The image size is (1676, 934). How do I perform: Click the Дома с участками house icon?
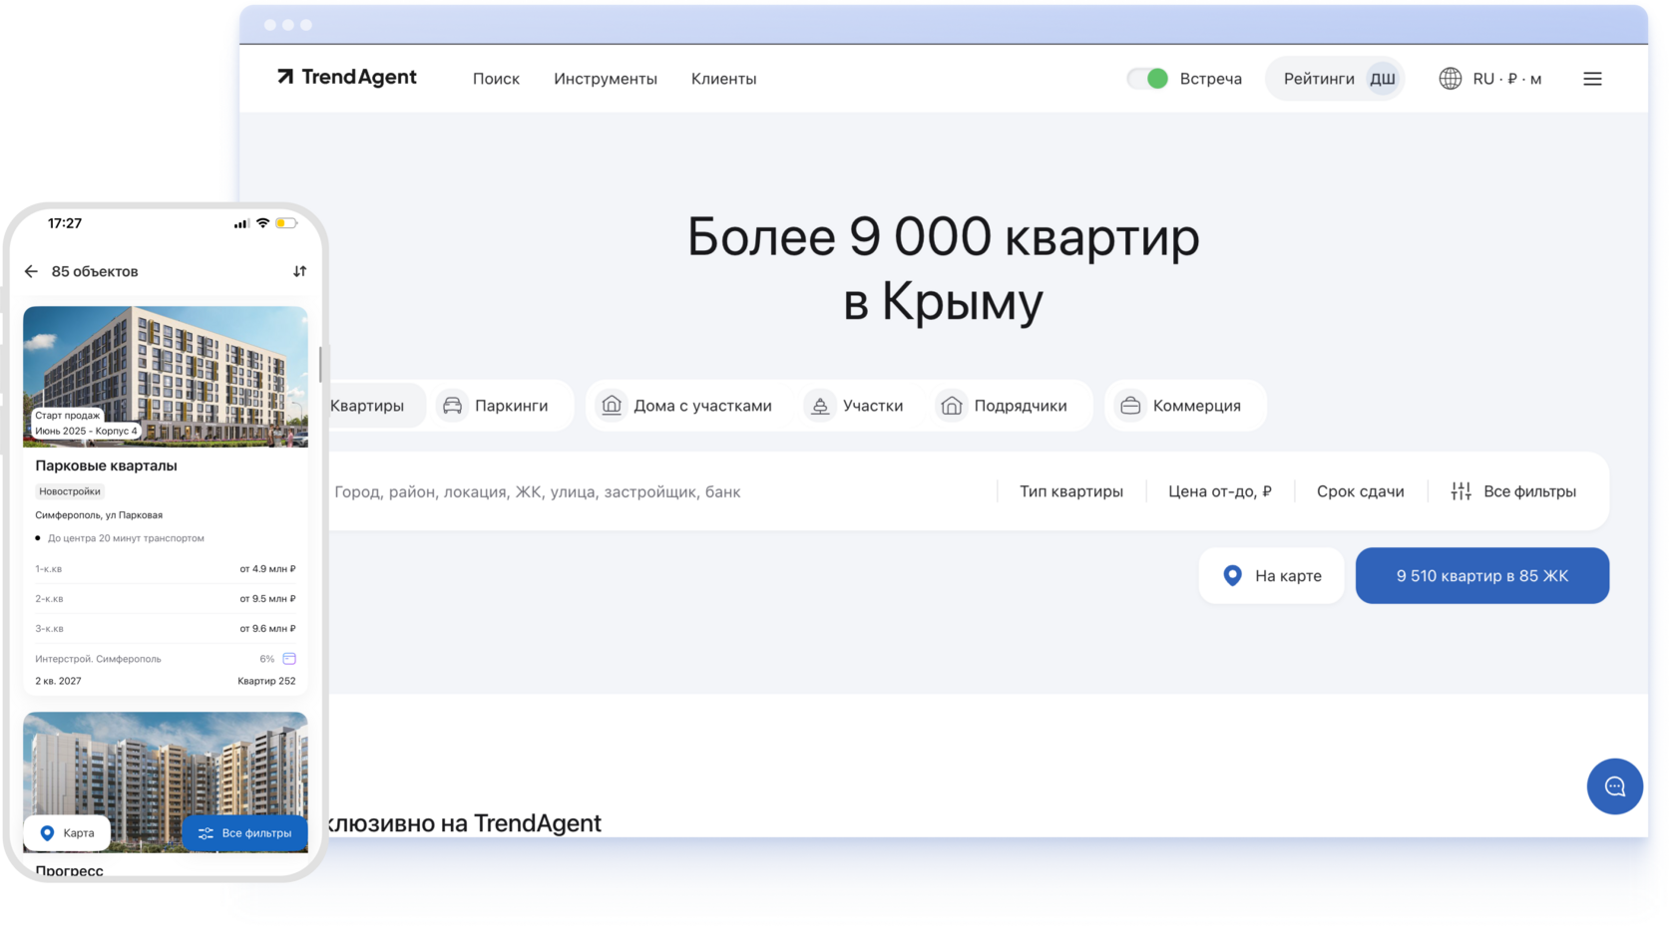(612, 406)
